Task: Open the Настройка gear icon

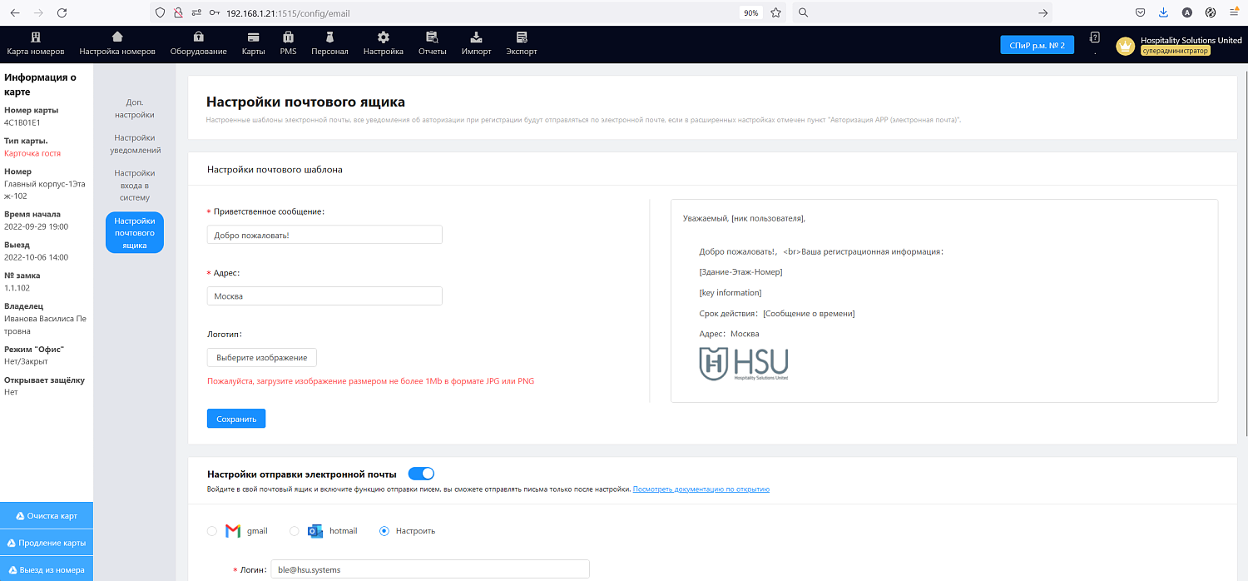Action: [382, 42]
